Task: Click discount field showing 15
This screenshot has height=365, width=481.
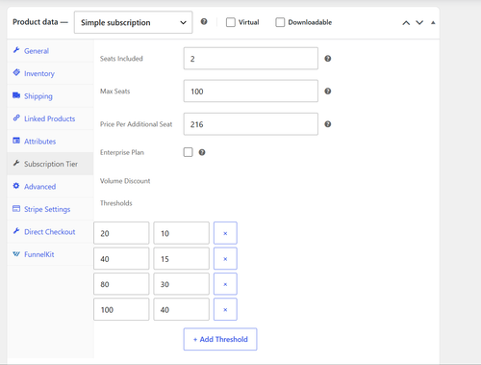Action: [181, 258]
